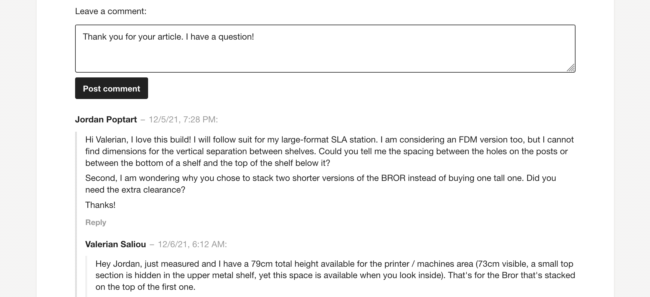650x297 pixels.
Task: Reply to Jordan Poptart's comment
Action: click(96, 222)
